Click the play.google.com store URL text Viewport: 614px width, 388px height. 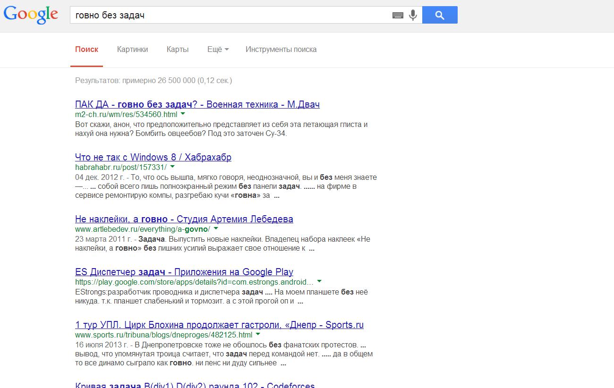[194, 282]
